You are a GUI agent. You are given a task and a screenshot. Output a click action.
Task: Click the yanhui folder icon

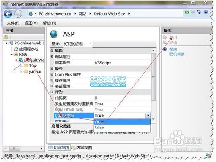pyautogui.click(x=25, y=71)
